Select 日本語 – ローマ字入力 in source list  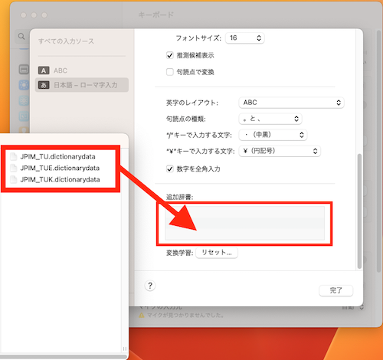82,85
